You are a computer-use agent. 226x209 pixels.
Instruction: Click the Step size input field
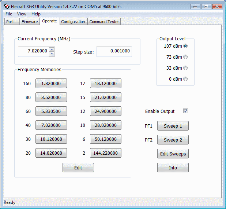click(x=114, y=52)
